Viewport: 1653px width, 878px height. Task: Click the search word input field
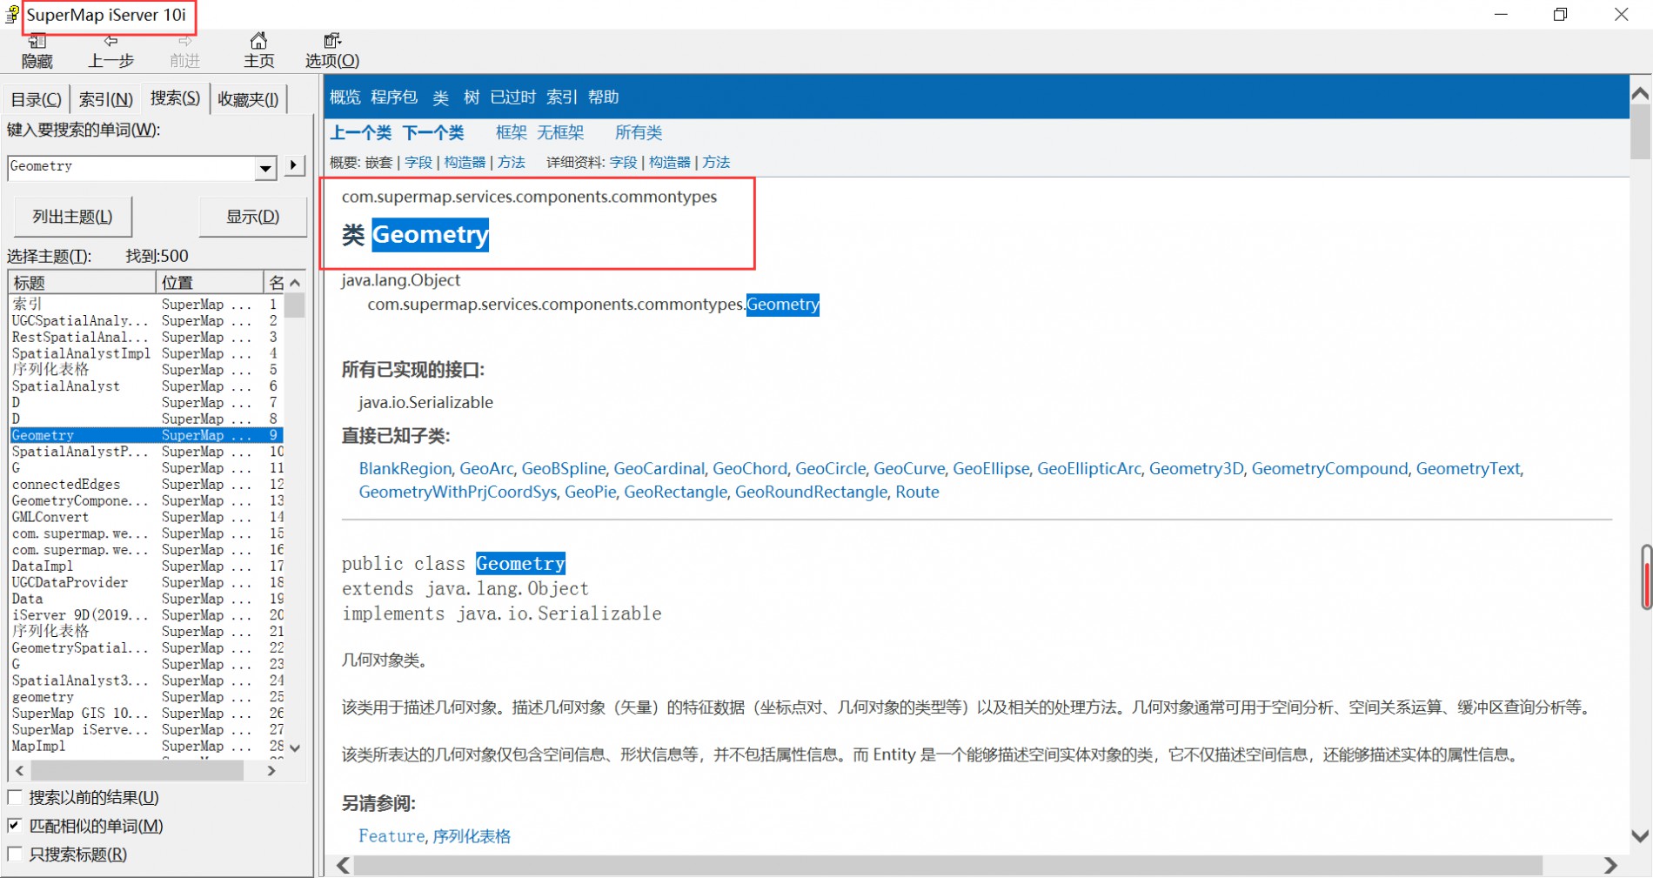coord(132,167)
